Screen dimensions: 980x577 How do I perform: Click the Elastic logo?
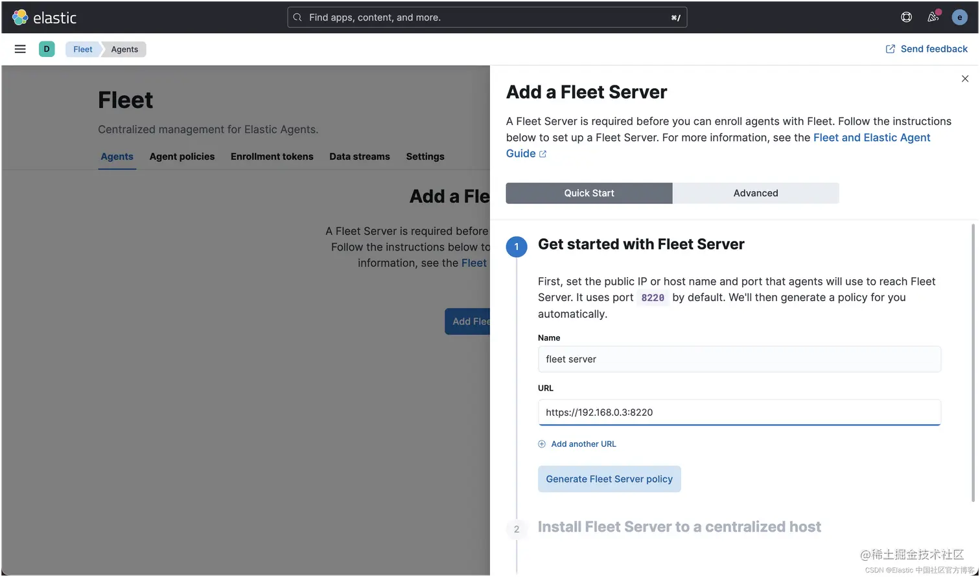44,17
